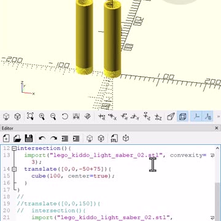
Task: Click the Preview icon in the viewer toolbar
Action: click(6, 117)
